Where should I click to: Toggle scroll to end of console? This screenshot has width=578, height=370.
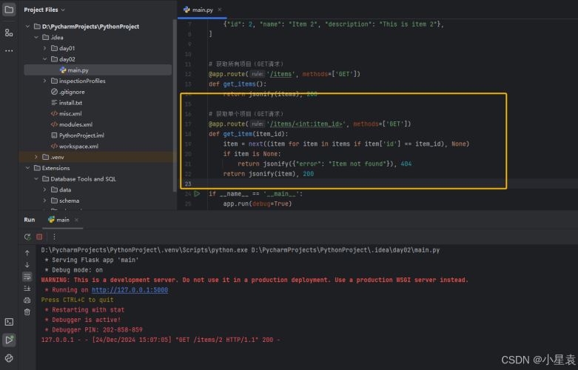(27, 288)
